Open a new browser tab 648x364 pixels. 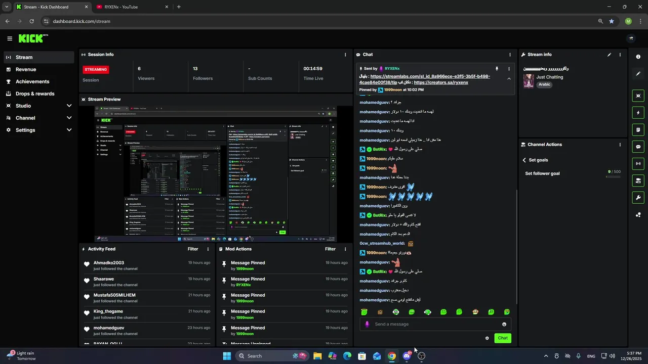tap(179, 7)
